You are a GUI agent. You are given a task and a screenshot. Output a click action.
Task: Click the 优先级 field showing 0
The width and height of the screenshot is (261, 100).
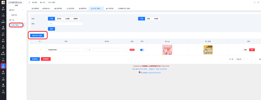[x=107, y=50]
